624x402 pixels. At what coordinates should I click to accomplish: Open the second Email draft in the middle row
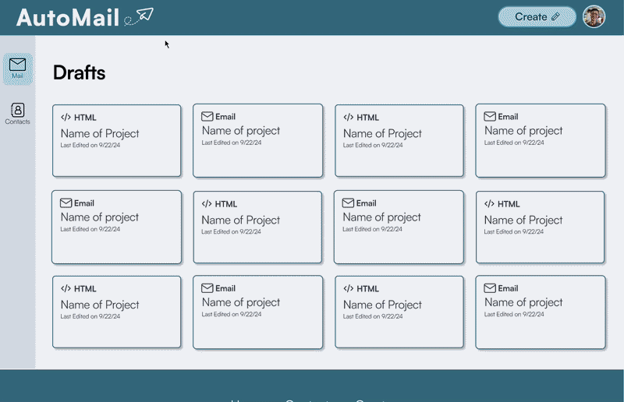(399, 227)
